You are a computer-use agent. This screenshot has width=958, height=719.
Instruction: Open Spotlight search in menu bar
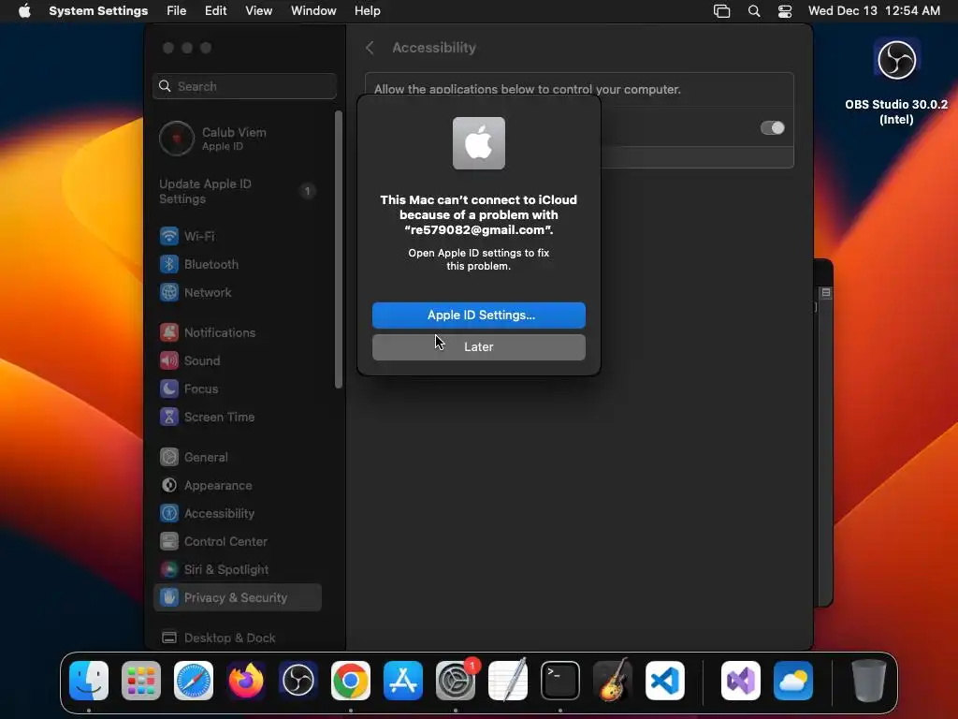point(754,11)
